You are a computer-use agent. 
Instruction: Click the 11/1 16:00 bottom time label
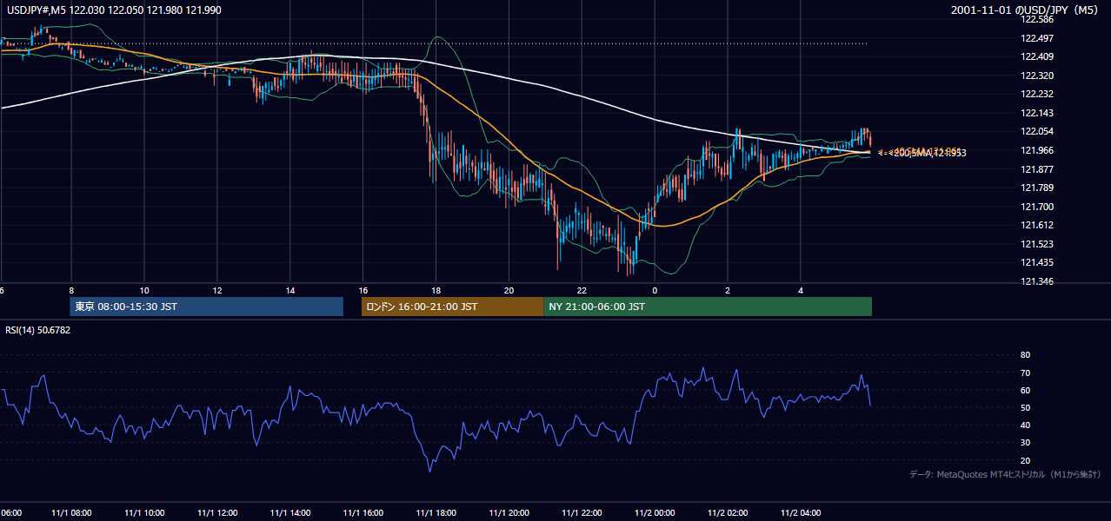click(363, 512)
